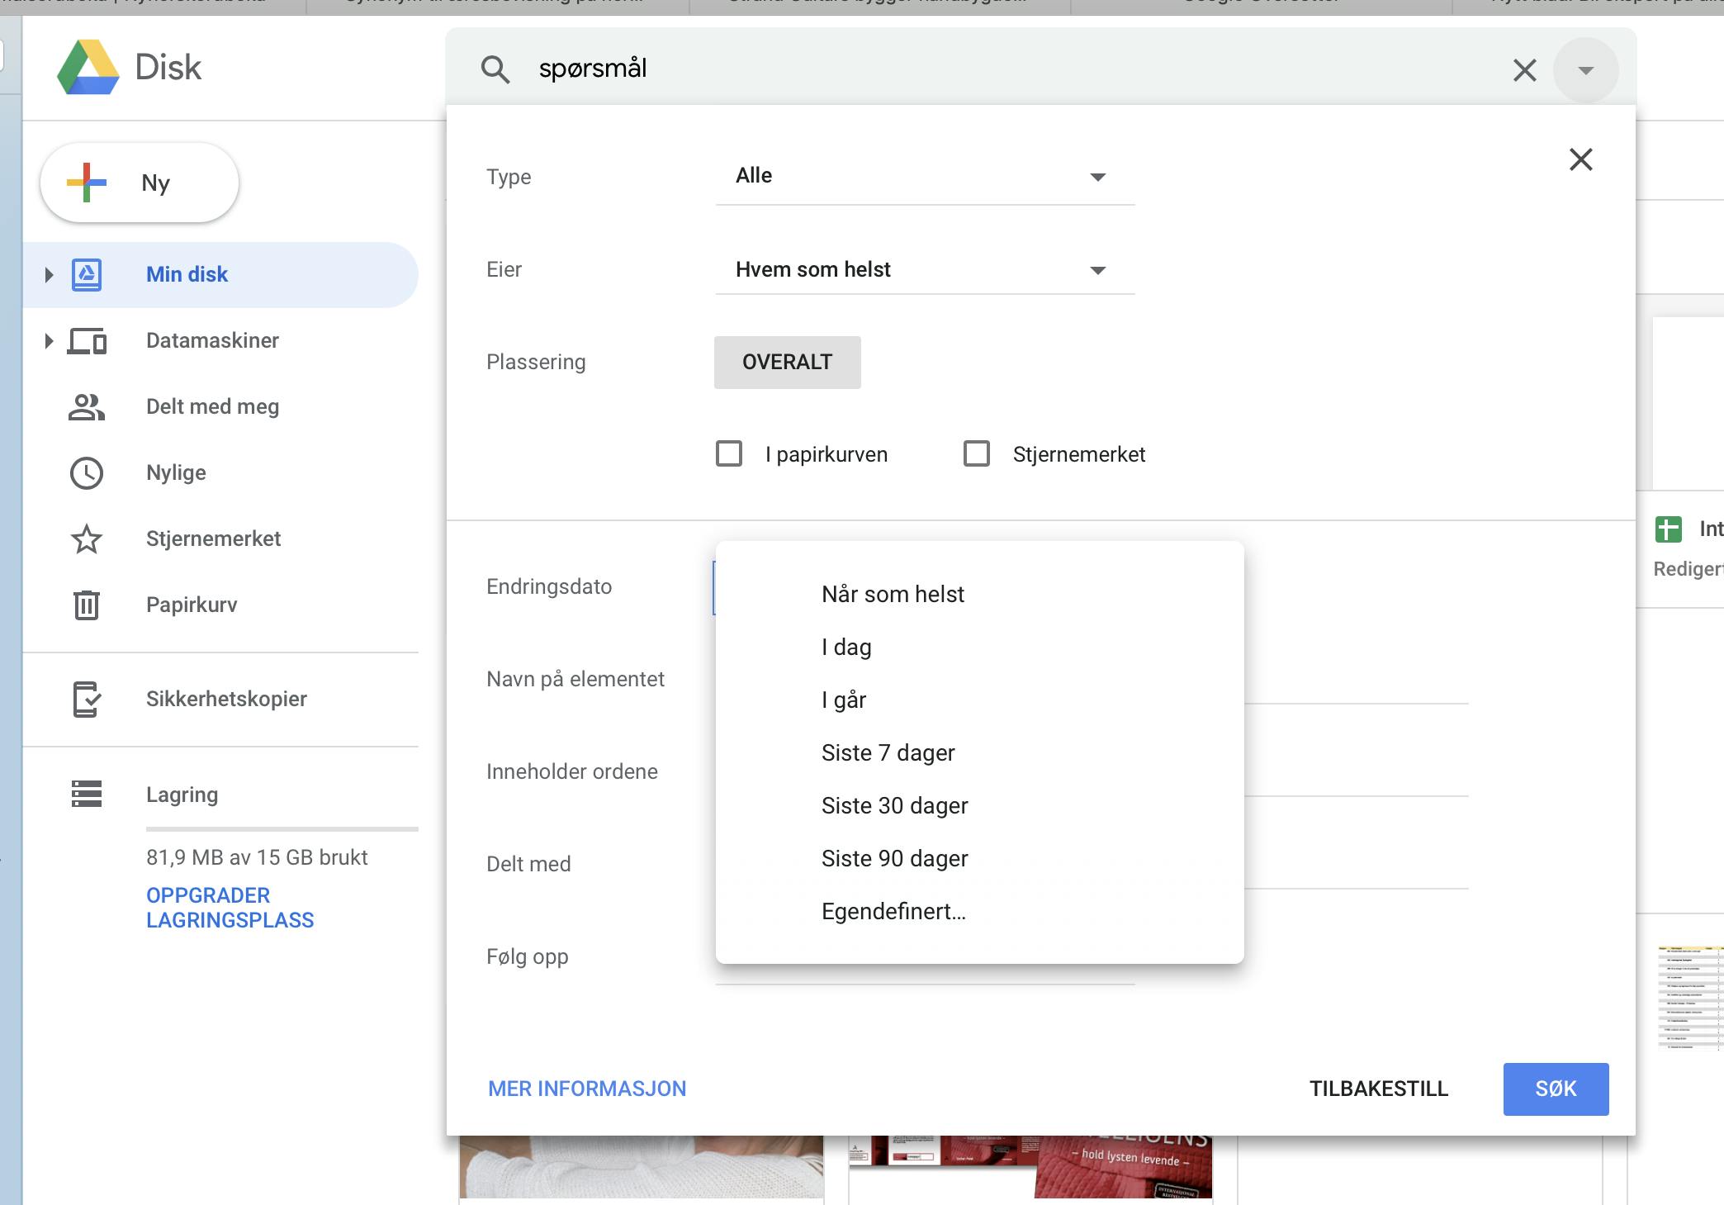The width and height of the screenshot is (1724, 1205).
Task: Click the Papirkurv trash icon
Action: [x=87, y=605]
